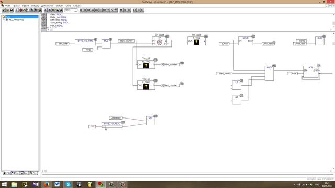The height and width of the screenshot is (188, 335).
Task: Click the New project toolbar icon
Action: [4, 10]
